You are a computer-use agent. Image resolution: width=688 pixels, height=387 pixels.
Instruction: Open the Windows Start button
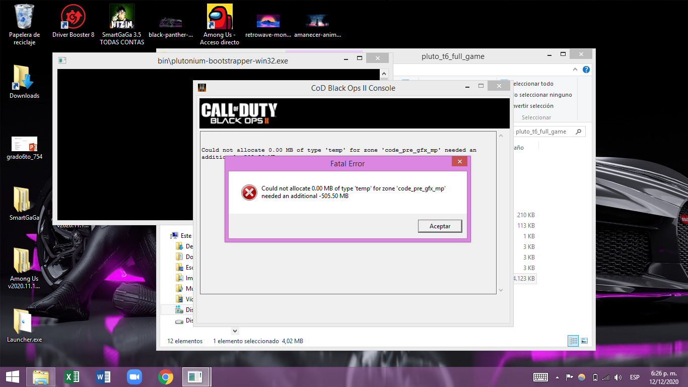point(13,377)
